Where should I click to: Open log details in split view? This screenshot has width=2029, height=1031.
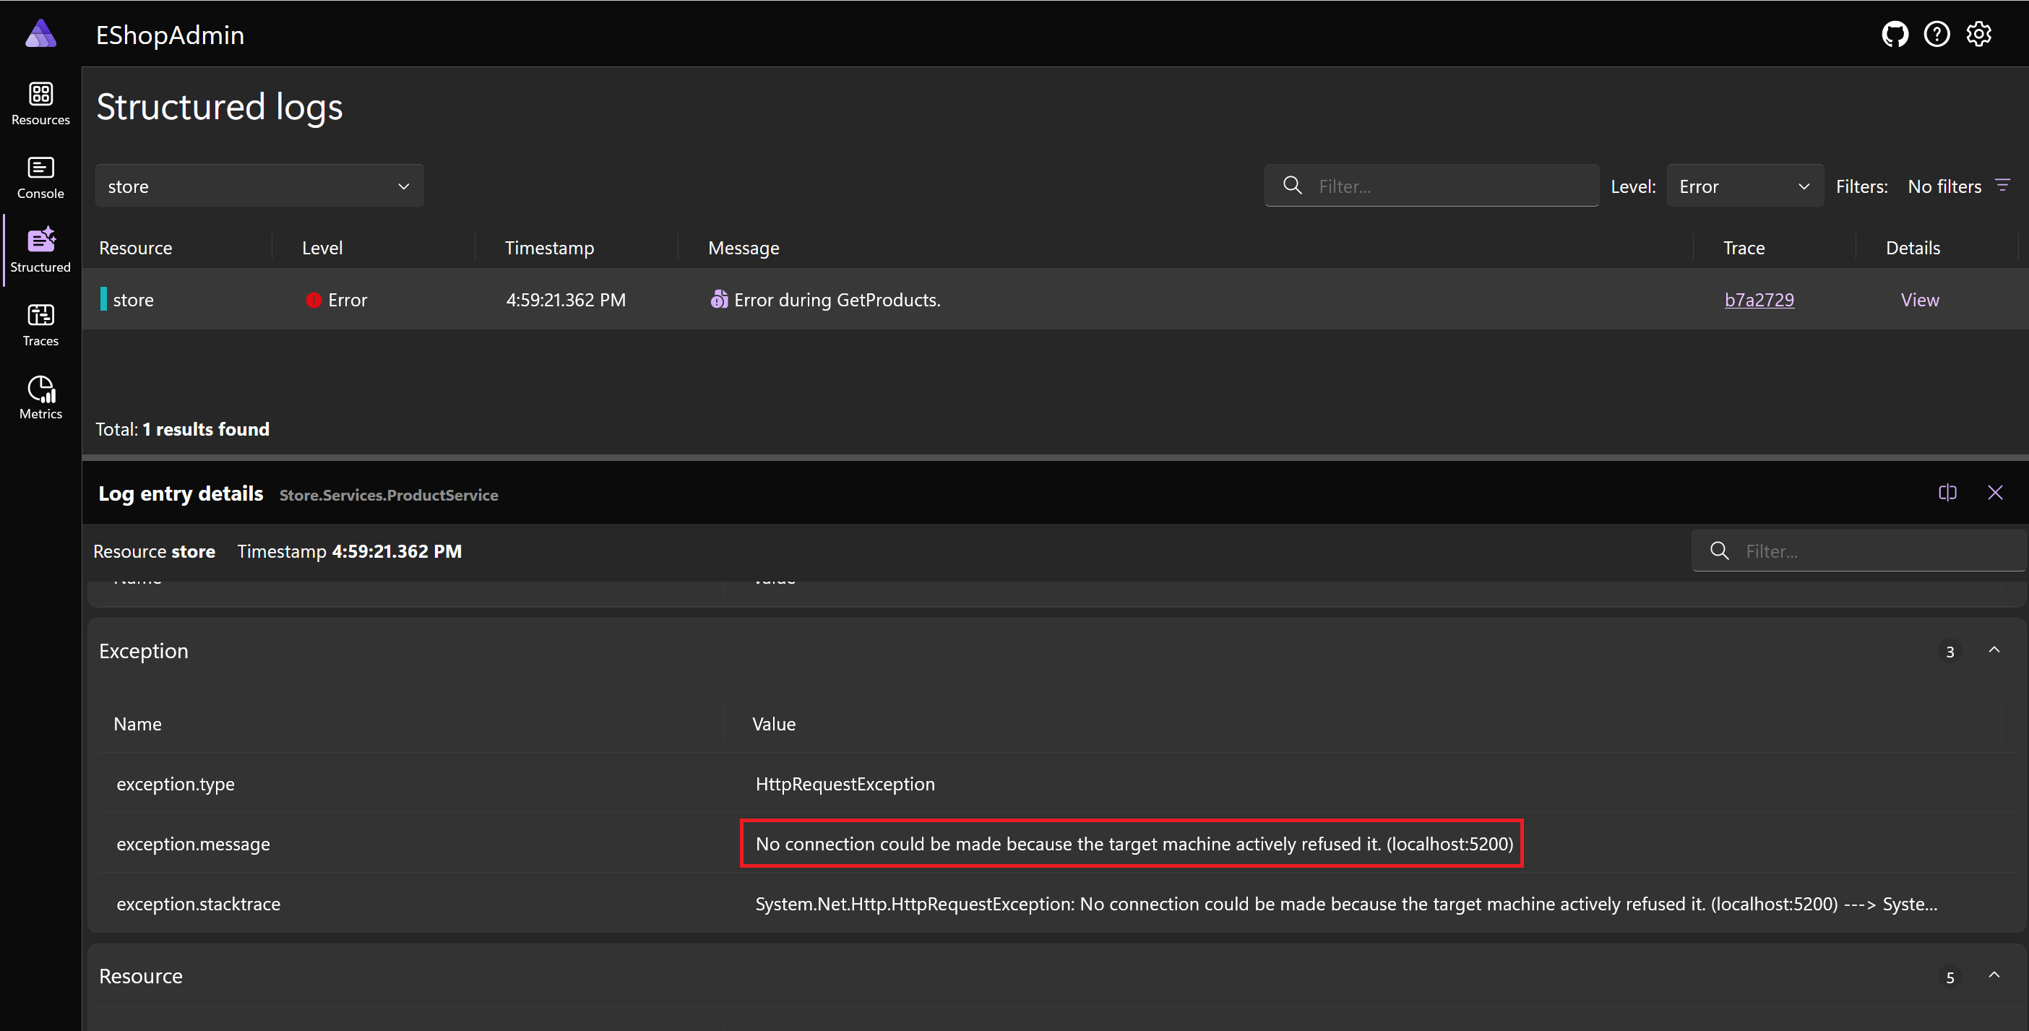click(x=1947, y=492)
